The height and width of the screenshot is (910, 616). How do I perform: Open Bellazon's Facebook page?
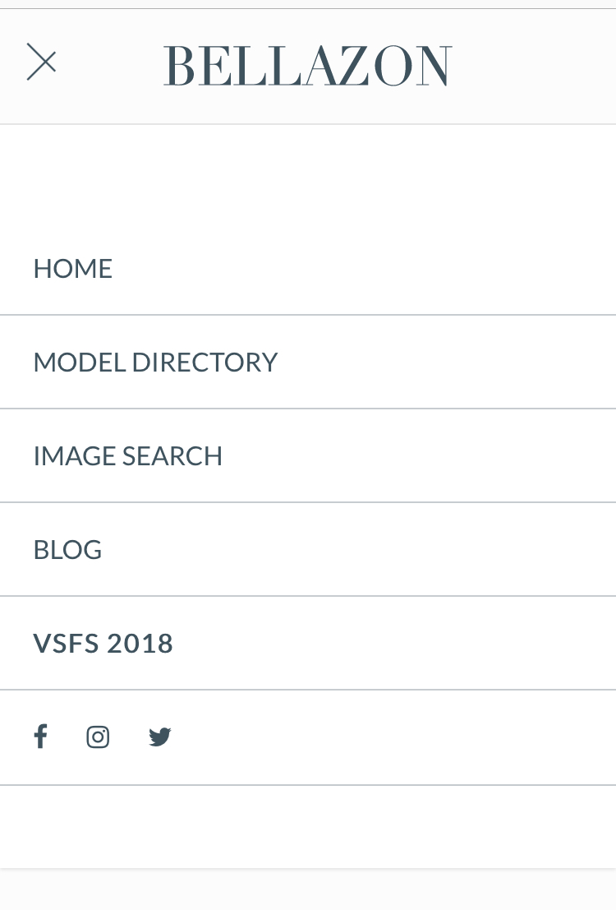tap(40, 737)
